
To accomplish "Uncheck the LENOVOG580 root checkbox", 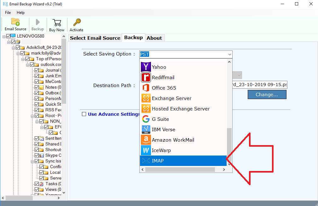I will click(x=8, y=36).
